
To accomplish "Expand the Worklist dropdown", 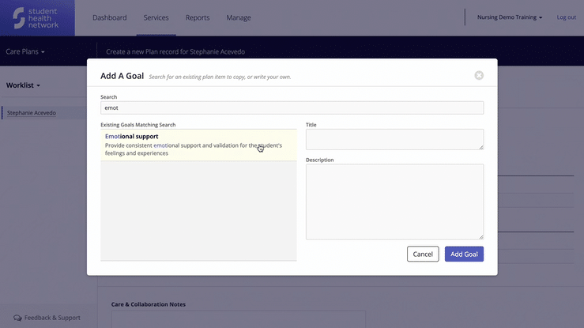I will (23, 85).
